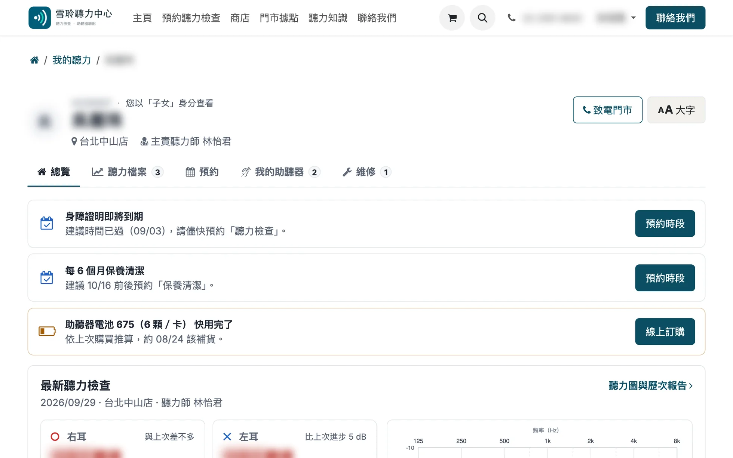
Task: Go to home via breadcrumb house icon
Action: click(x=34, y=60)
